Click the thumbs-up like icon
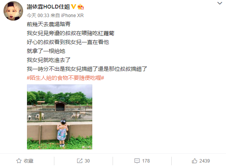 [194, 161]
